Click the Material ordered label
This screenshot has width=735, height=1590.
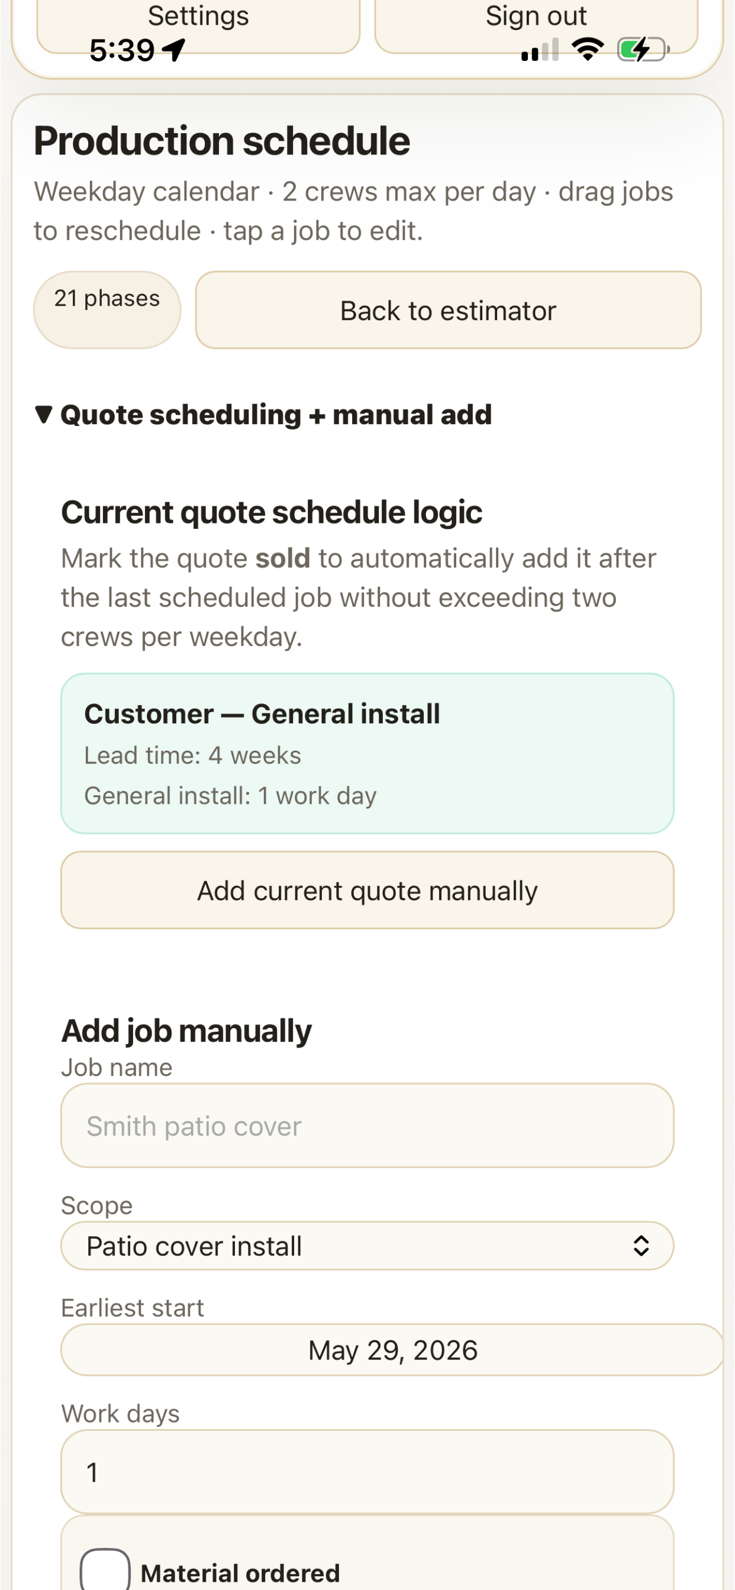click(240, 1573)
